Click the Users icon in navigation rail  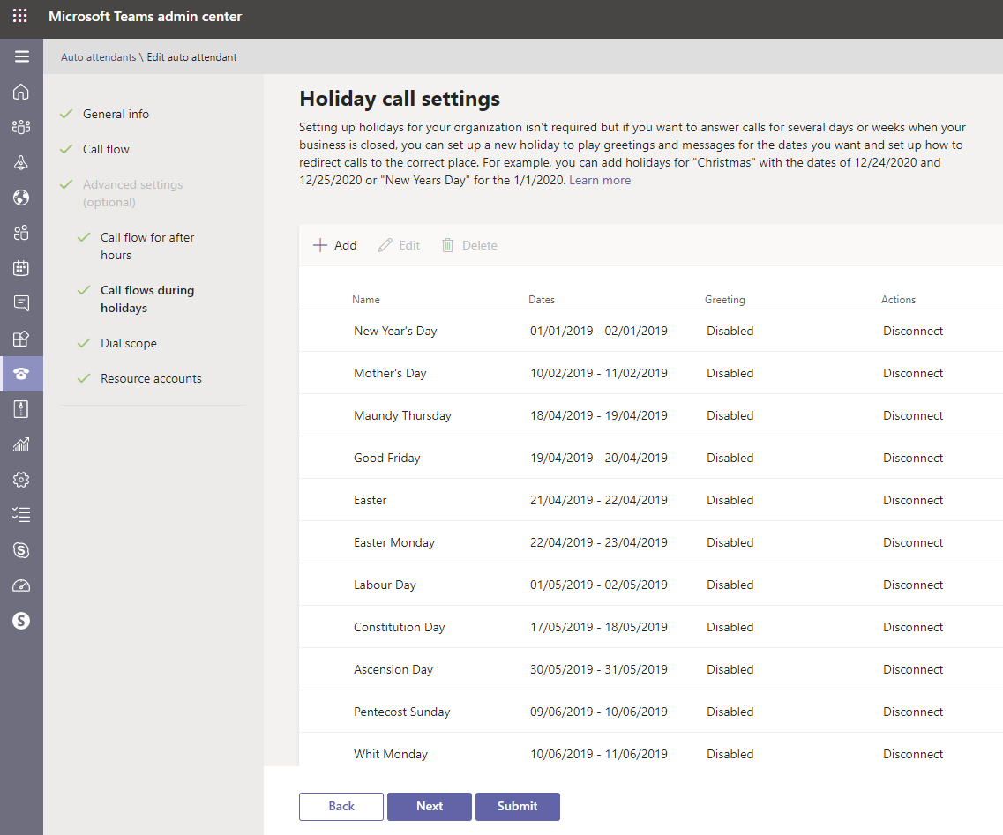click(x=22, y=233)
